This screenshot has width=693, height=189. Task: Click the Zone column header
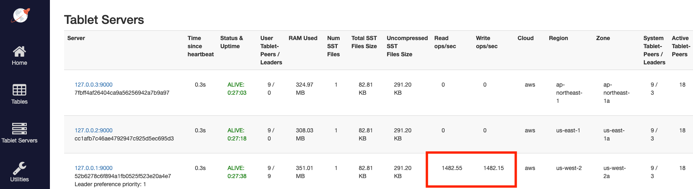(x=603, y=38)
